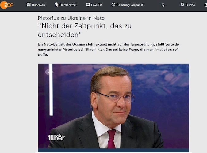The width and height of the screenshot is (207, 153).
Task: Click the Sendung verpasst clock icon
Action: tap(113, 5)
